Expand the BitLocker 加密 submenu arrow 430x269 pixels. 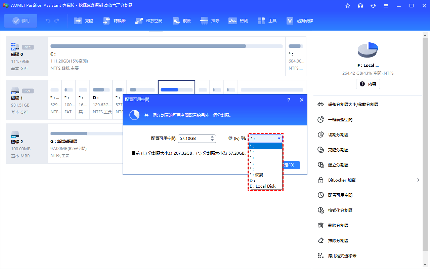(418, 180)
